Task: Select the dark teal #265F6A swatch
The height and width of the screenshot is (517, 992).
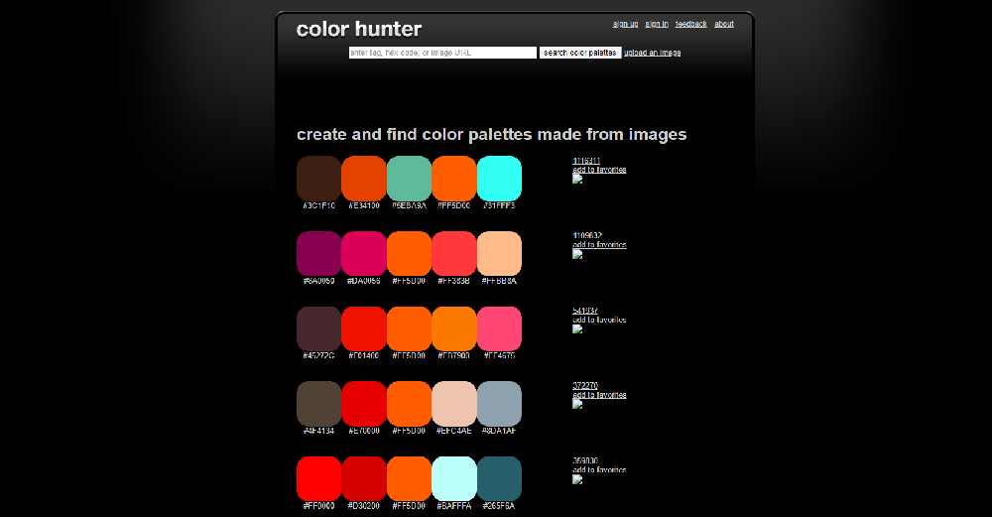Action: (x=499, y=479)
